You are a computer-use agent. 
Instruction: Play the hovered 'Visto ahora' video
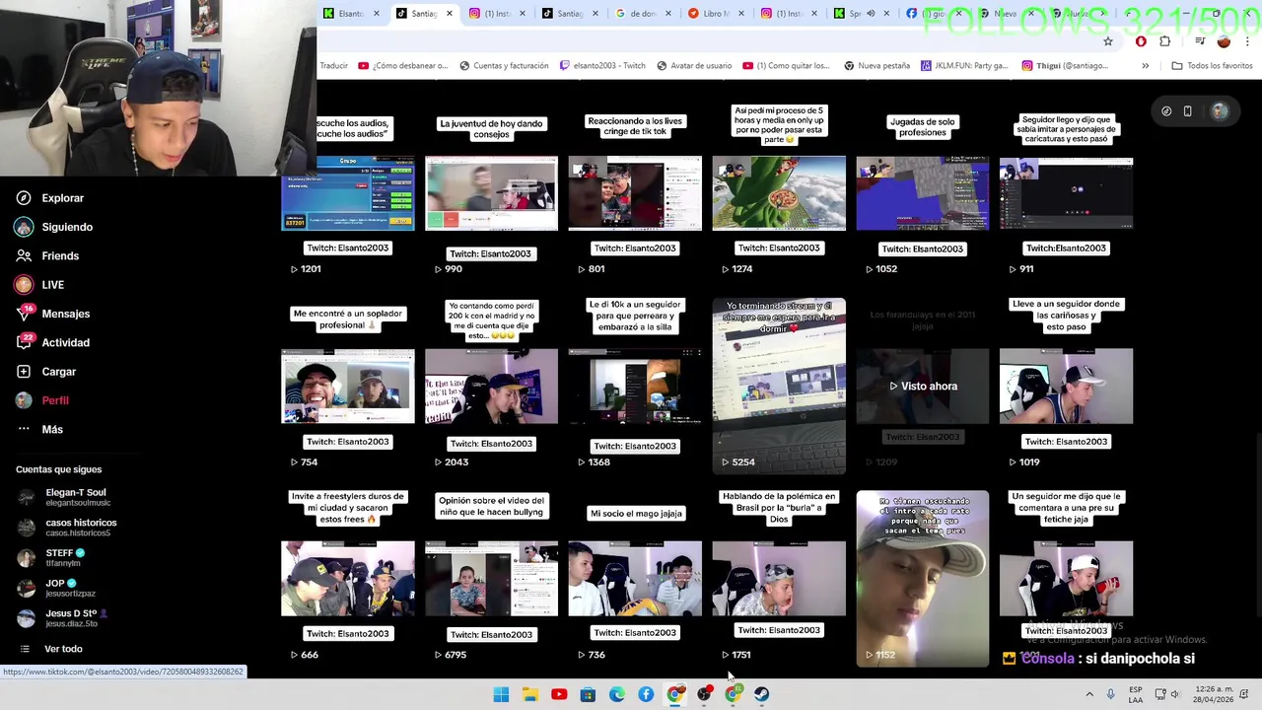tap(922, 386)
